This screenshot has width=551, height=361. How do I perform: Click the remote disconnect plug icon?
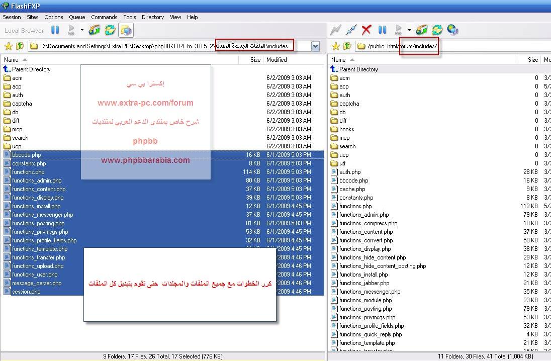coord(351,30)
